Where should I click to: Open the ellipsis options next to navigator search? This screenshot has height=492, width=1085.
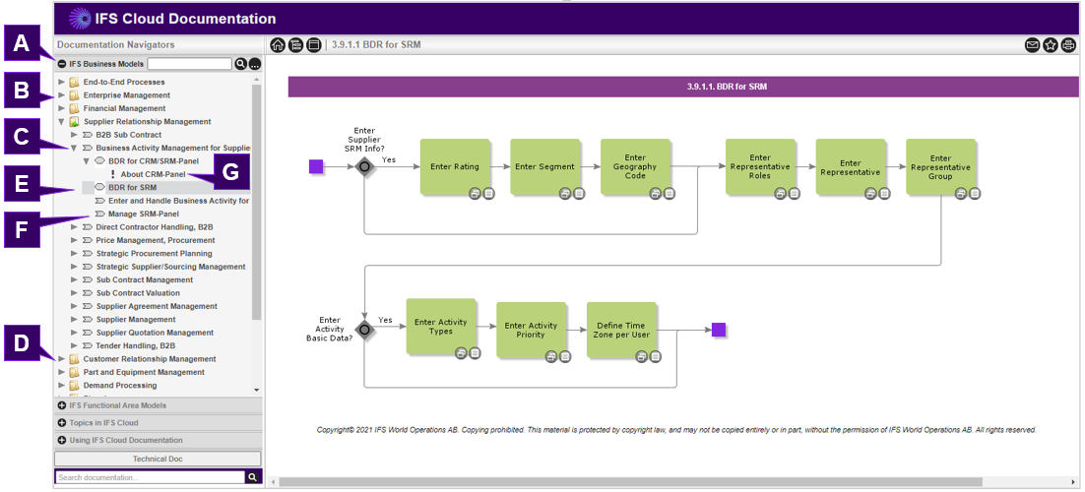(x=255, y=64)
